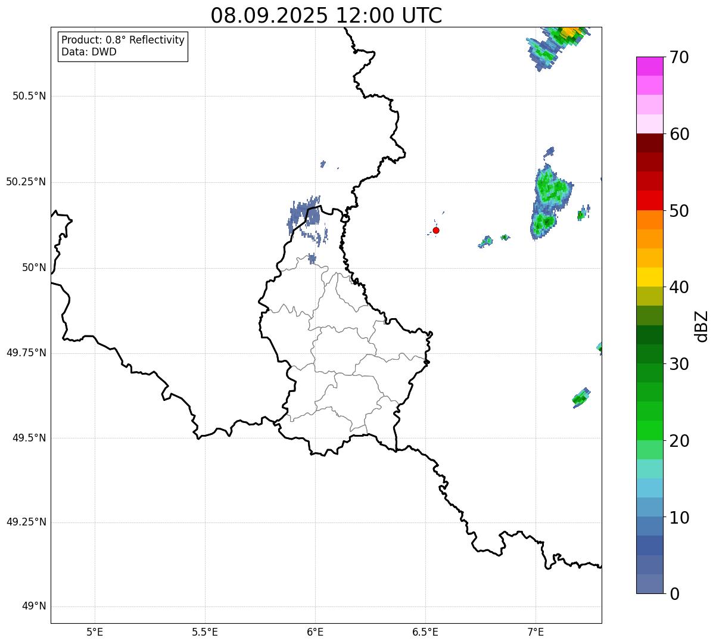
Task: Click the 6°E longitude label
Action: (315, 632)
